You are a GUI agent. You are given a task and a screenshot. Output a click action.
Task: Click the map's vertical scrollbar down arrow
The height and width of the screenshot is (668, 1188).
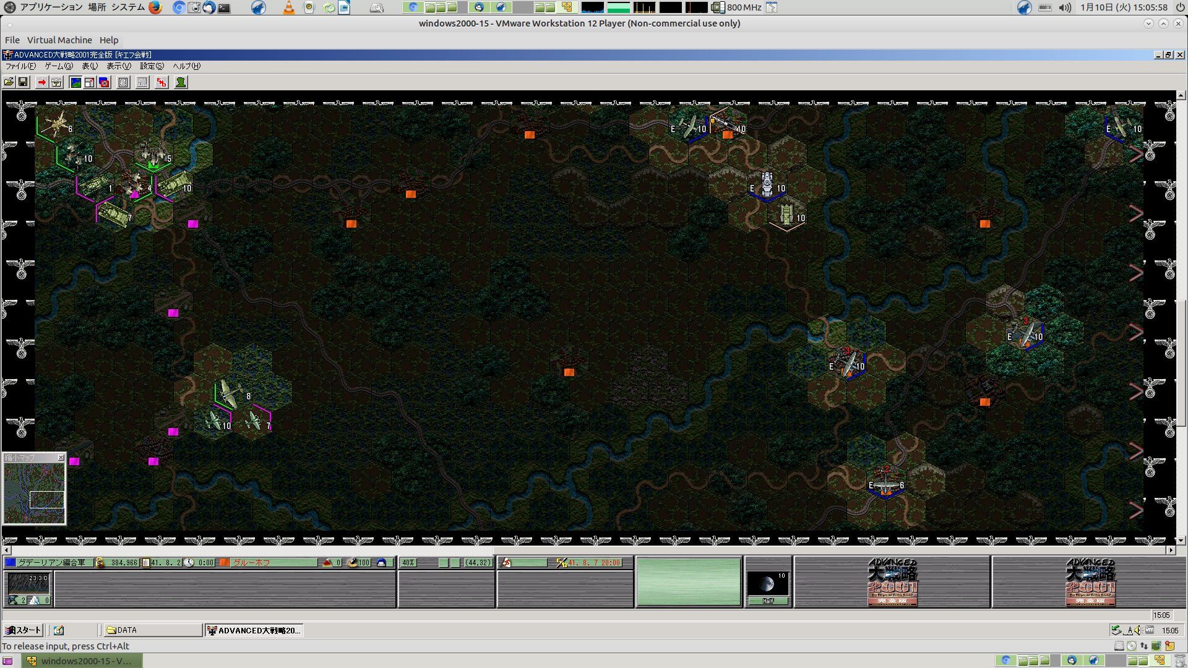(1181, 539)
